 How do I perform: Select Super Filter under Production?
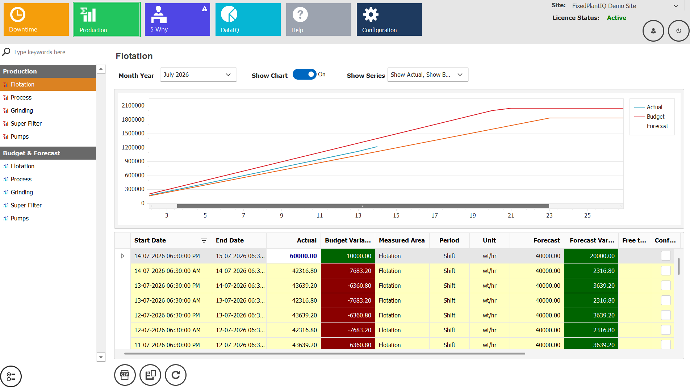point(48,123)
